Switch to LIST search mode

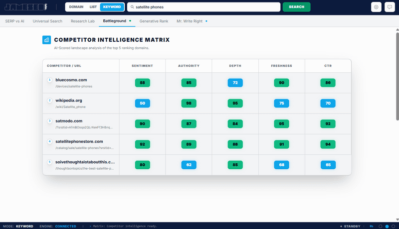93,7
